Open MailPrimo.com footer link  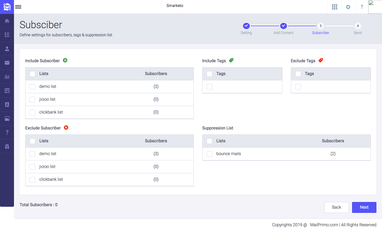(x=324, y=225)
